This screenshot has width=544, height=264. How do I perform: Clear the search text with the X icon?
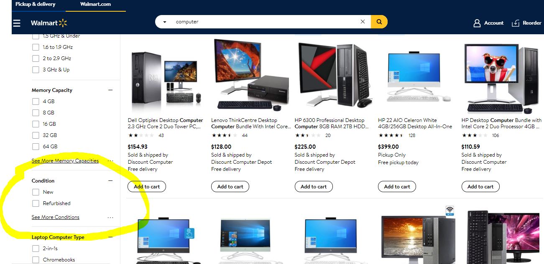click(363, 22)
